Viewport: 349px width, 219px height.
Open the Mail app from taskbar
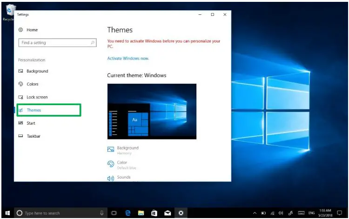[168, 213]
